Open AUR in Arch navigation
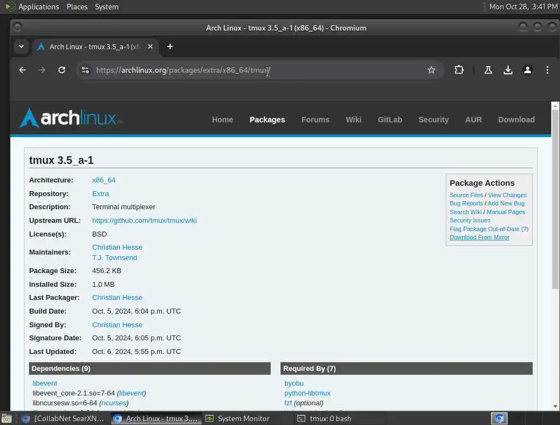Image resolution: width=560 pixels, height=425 pixels. 474,120
